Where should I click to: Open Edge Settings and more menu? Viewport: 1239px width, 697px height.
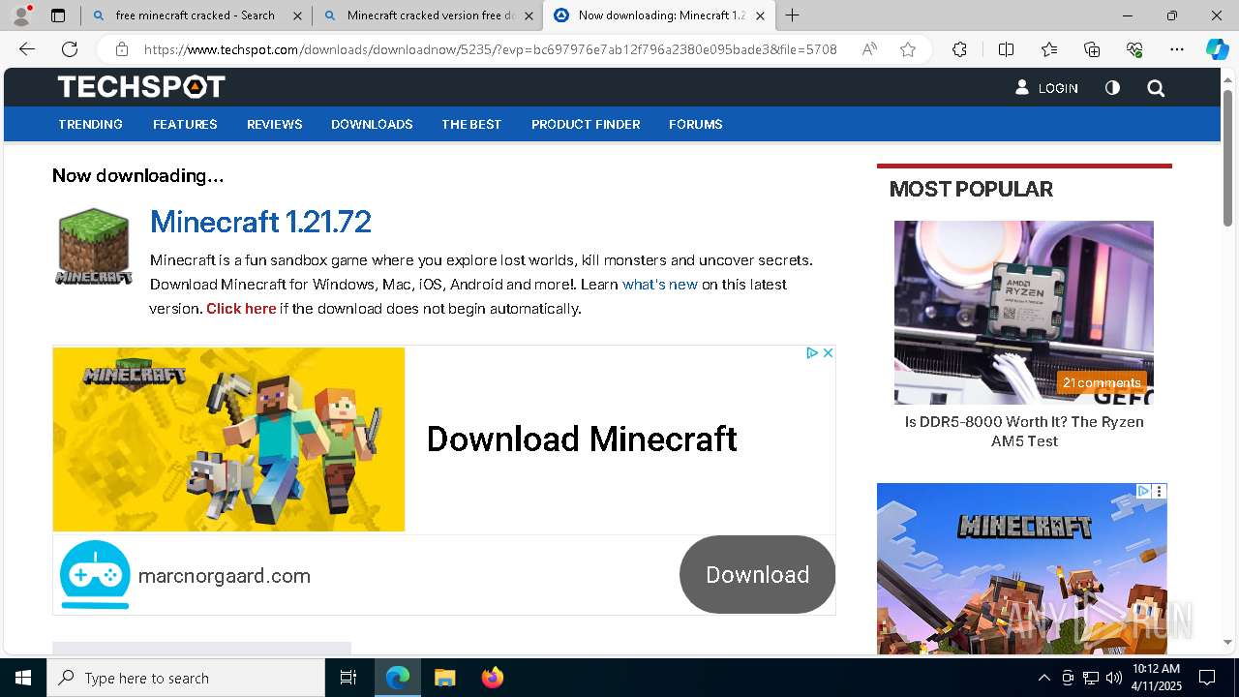1177,49
